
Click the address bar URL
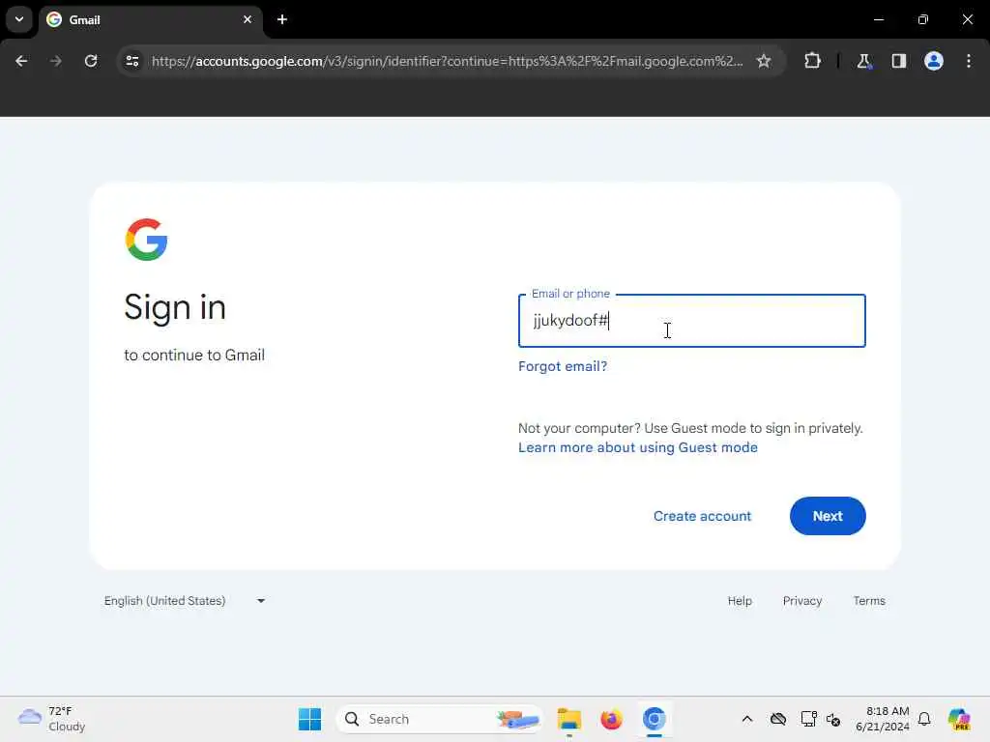pyautogui.click(x=447, y=61)
